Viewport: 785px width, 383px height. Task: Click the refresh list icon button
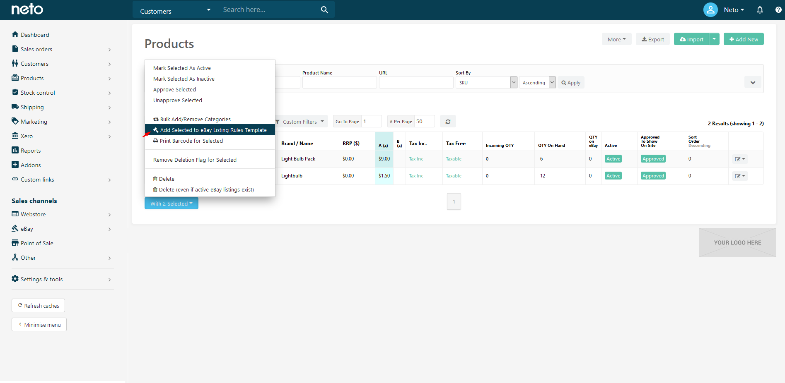(448, 122)
